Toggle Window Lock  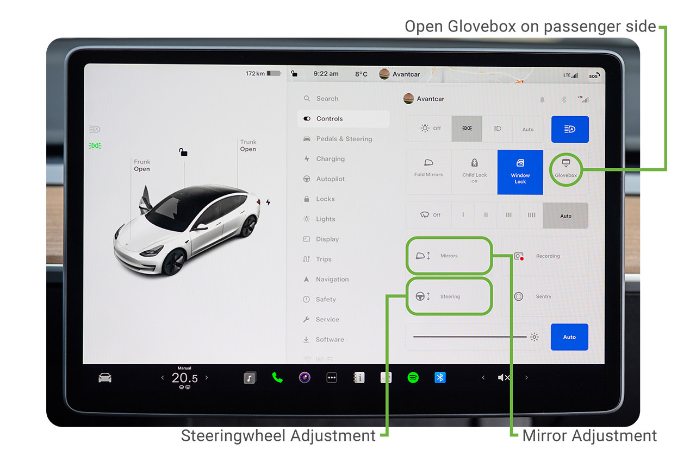pos(520,172)
